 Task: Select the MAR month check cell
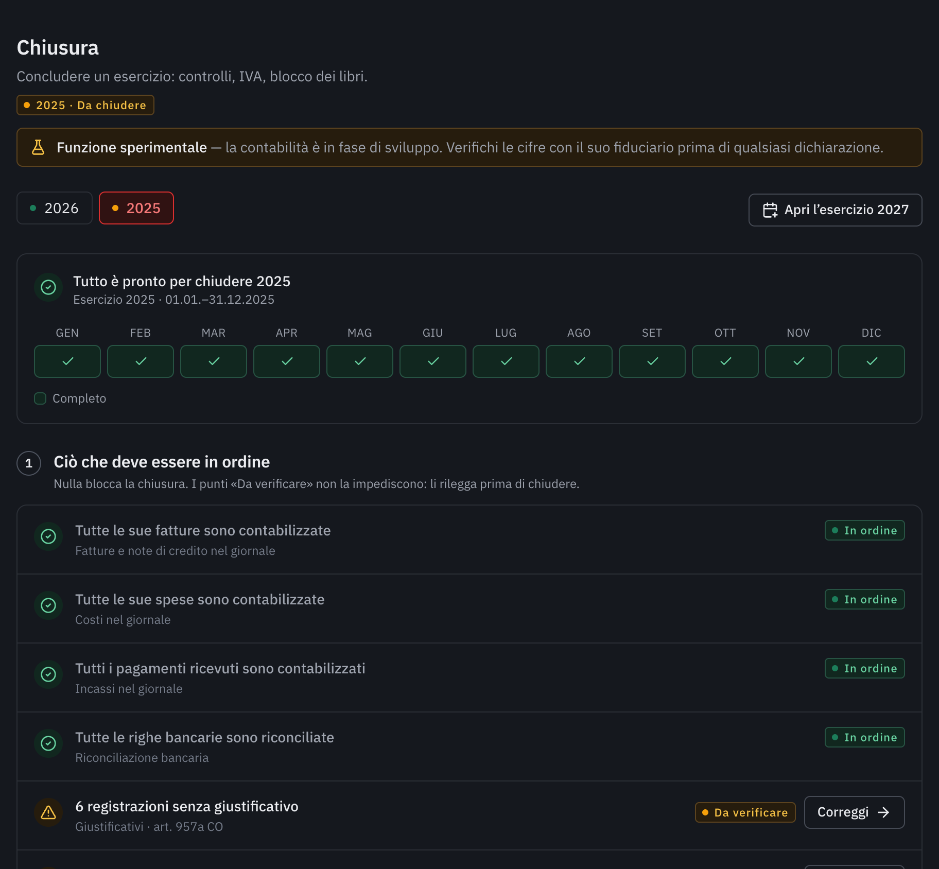(214, 361)
